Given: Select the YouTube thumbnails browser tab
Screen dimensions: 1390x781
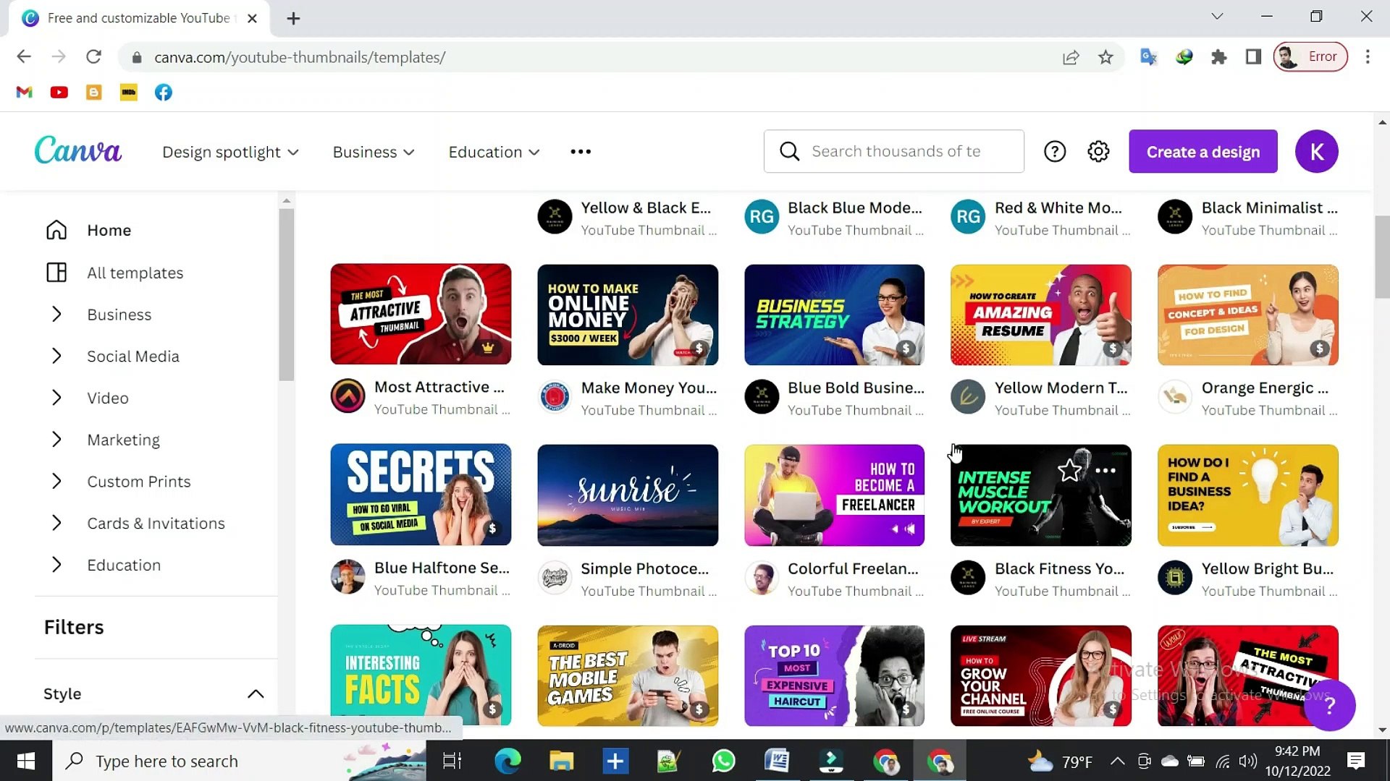Looking at the screenshot, I should [x=130, y=18].
